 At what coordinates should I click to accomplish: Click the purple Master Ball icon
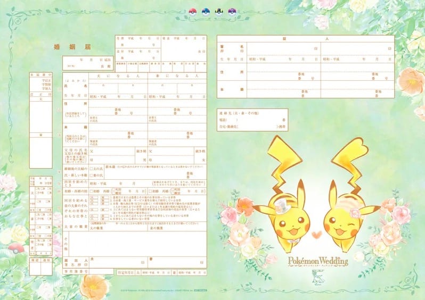coord(231,11)
